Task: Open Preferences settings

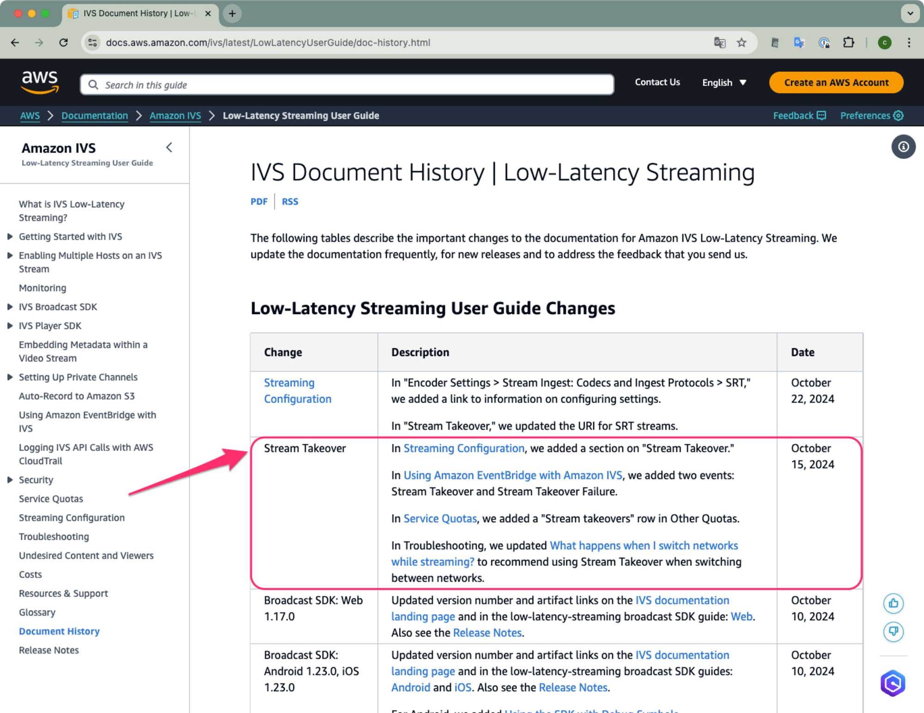Action: (x=871, y=116)
